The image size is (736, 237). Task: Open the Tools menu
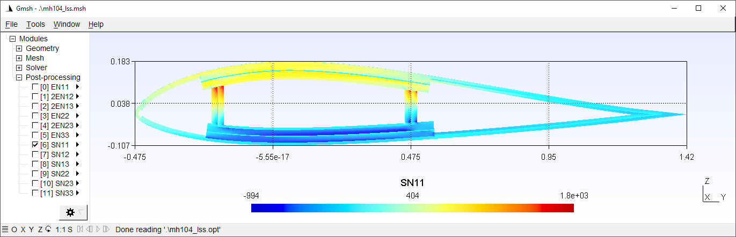point(36,24)
